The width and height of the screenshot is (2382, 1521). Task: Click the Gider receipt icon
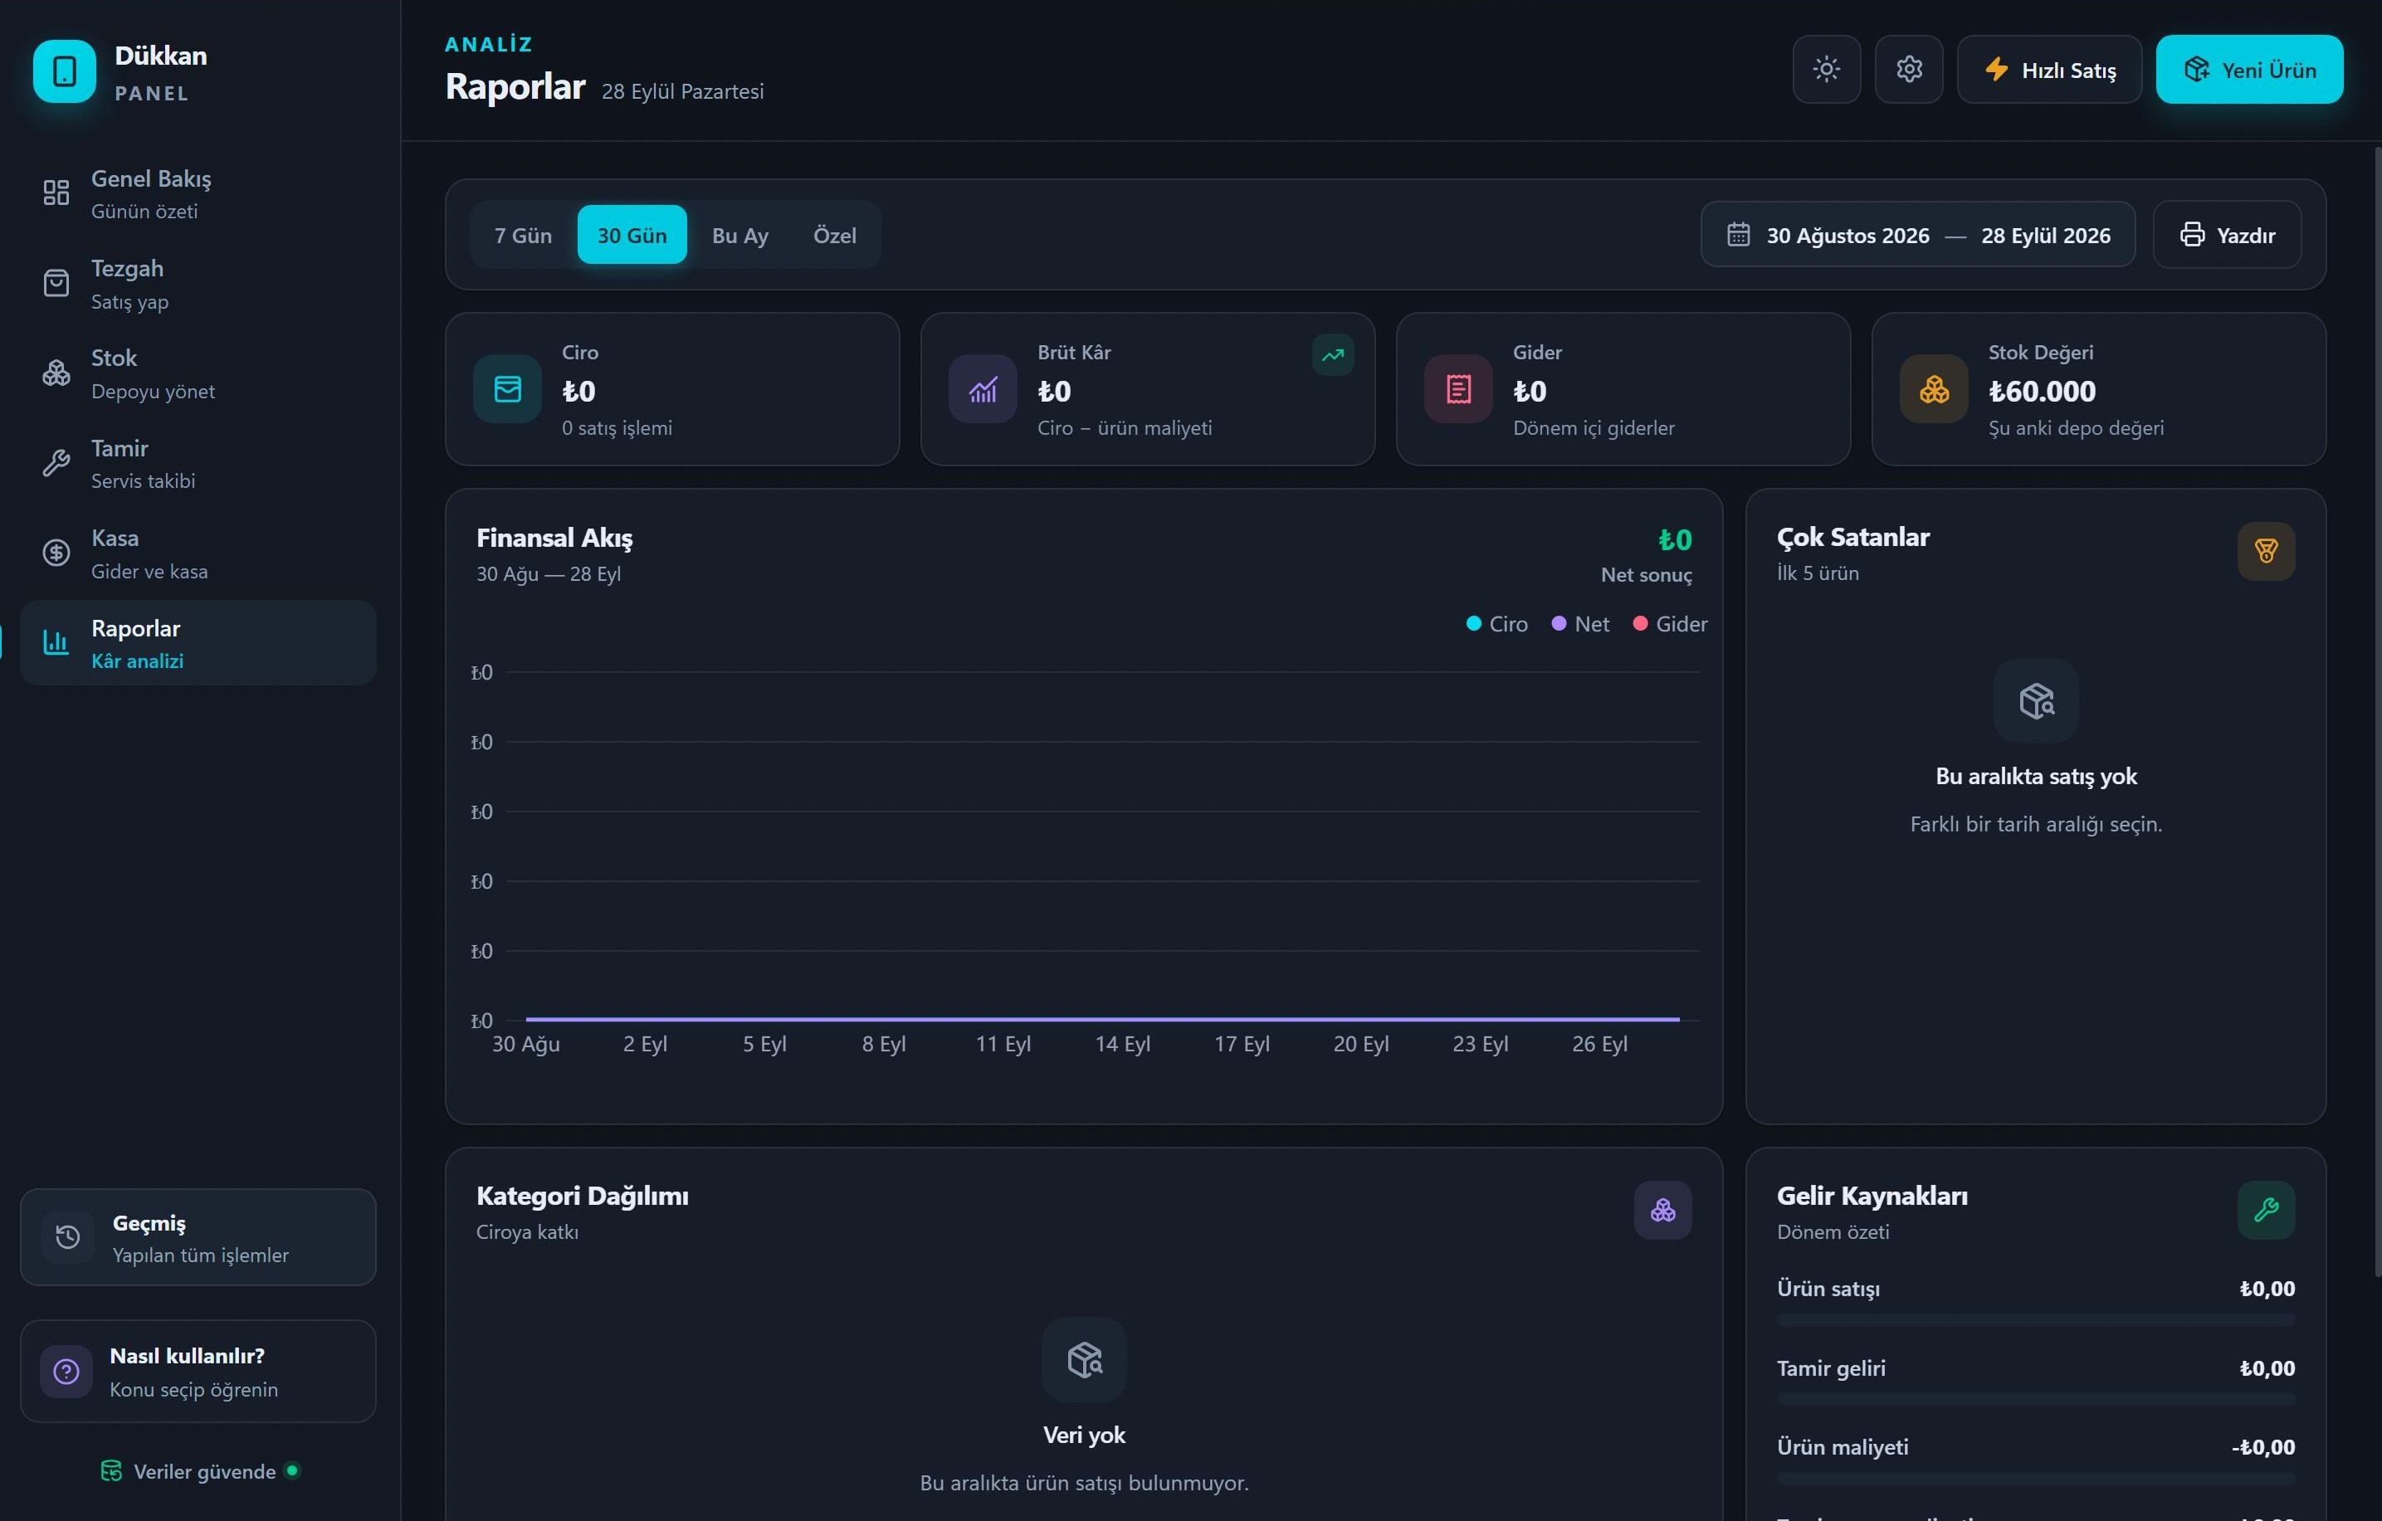coord(1458,388)
